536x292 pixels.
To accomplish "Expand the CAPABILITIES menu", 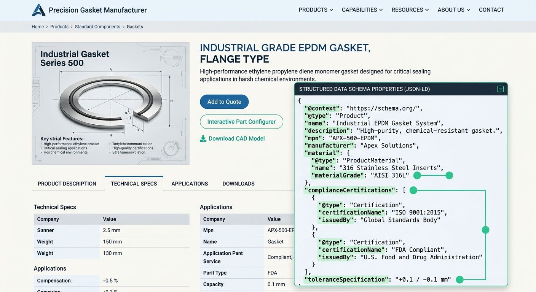I will tap(362, 10).
